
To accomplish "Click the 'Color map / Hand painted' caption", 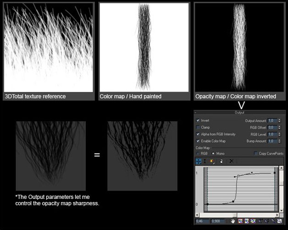I will [131, 96].
